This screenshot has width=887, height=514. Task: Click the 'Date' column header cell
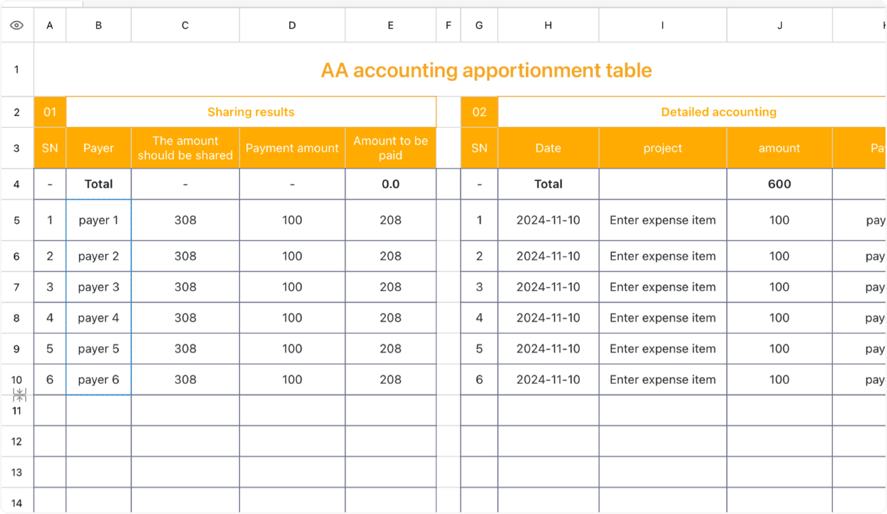coord(548,148)
